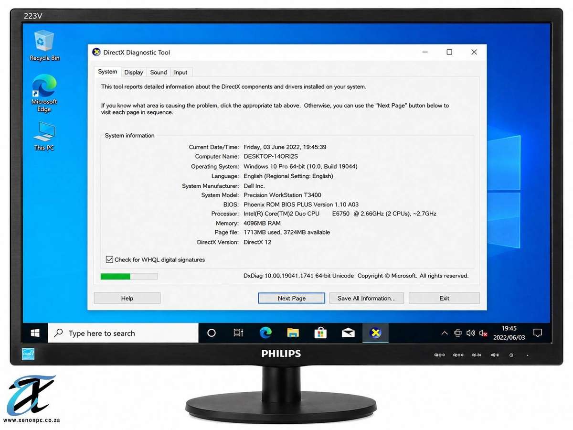Select the This PC desktop icon
573x430 pixels.
44,136
